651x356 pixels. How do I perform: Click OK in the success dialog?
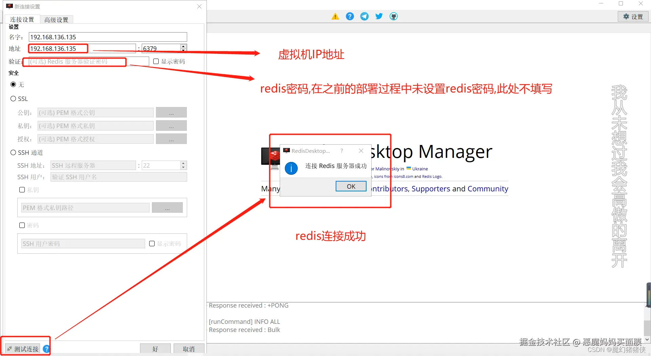tap(351, 186)
